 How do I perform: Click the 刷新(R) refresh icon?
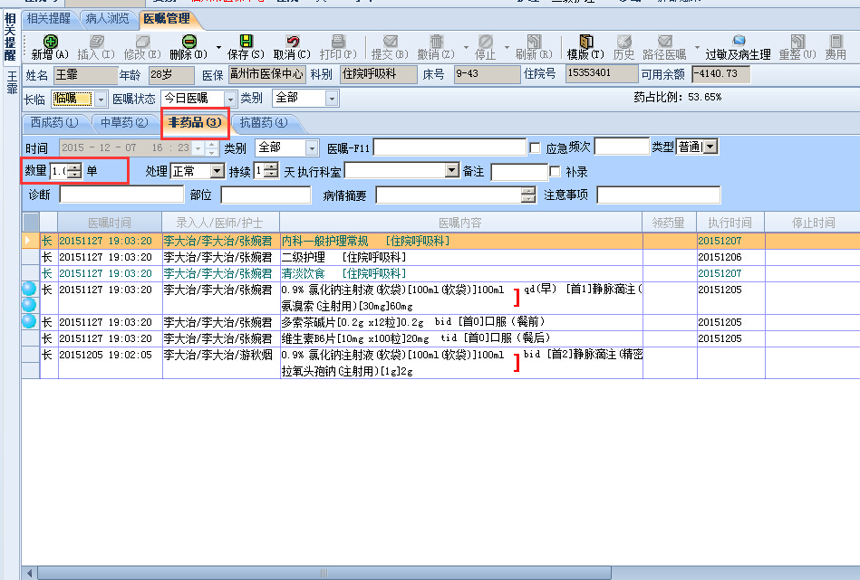534,42
